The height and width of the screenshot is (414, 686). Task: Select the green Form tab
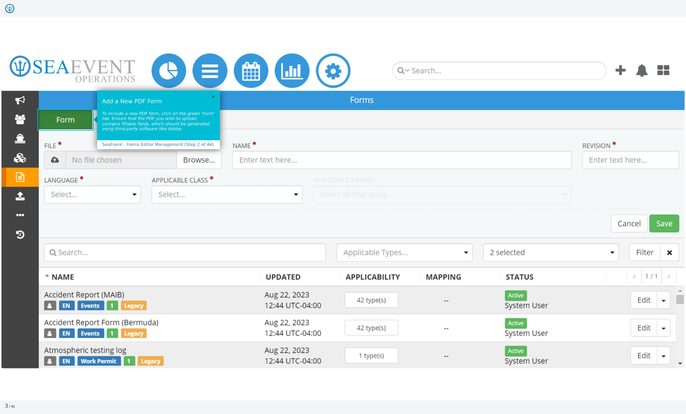pyautogui.click(x=65, y=120)
